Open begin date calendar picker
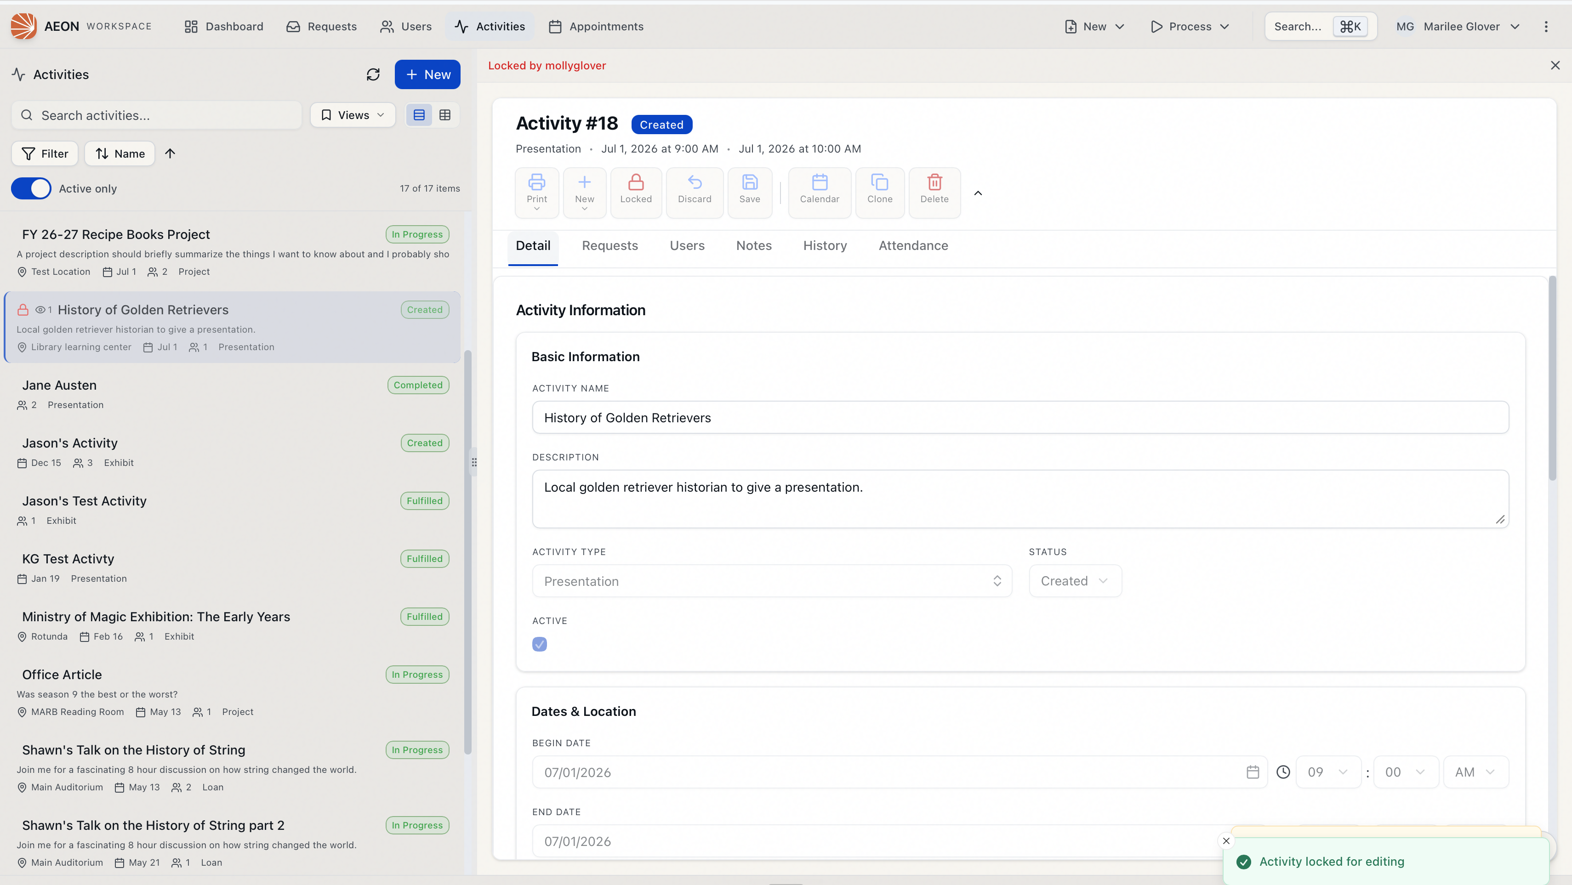1572x885 pixels. click(x=1252, y=772)
